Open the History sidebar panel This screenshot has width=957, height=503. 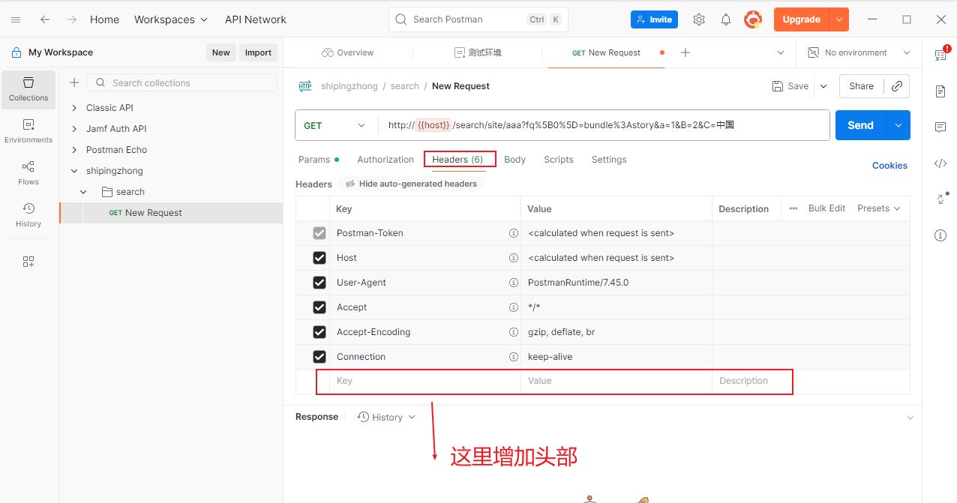click(28, 214)
